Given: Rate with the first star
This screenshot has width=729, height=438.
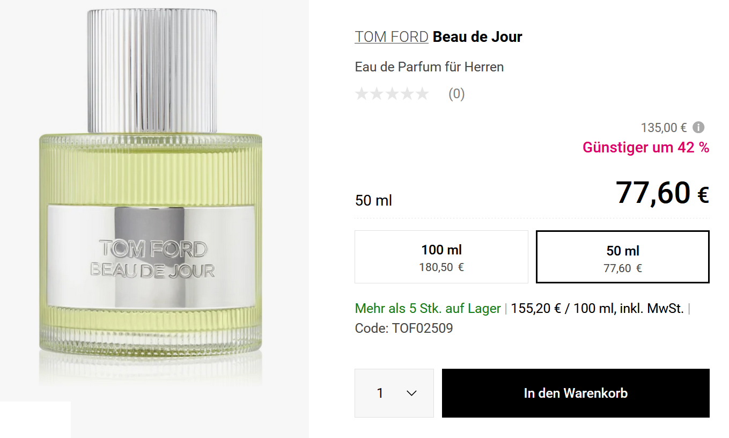Looking at the screenshot, I should [362, 94].
